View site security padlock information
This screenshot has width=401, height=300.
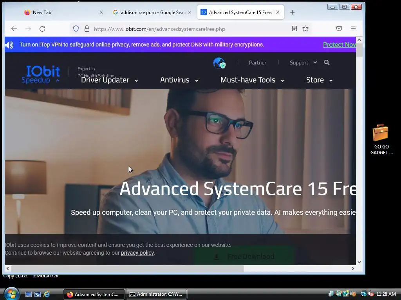(x=87, y=29)
